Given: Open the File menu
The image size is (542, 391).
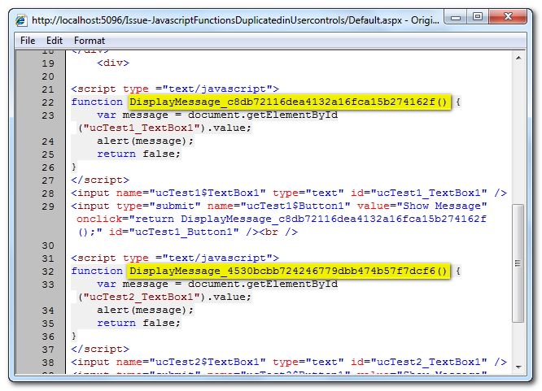Looking at the screenshot, I should [28, 40].
